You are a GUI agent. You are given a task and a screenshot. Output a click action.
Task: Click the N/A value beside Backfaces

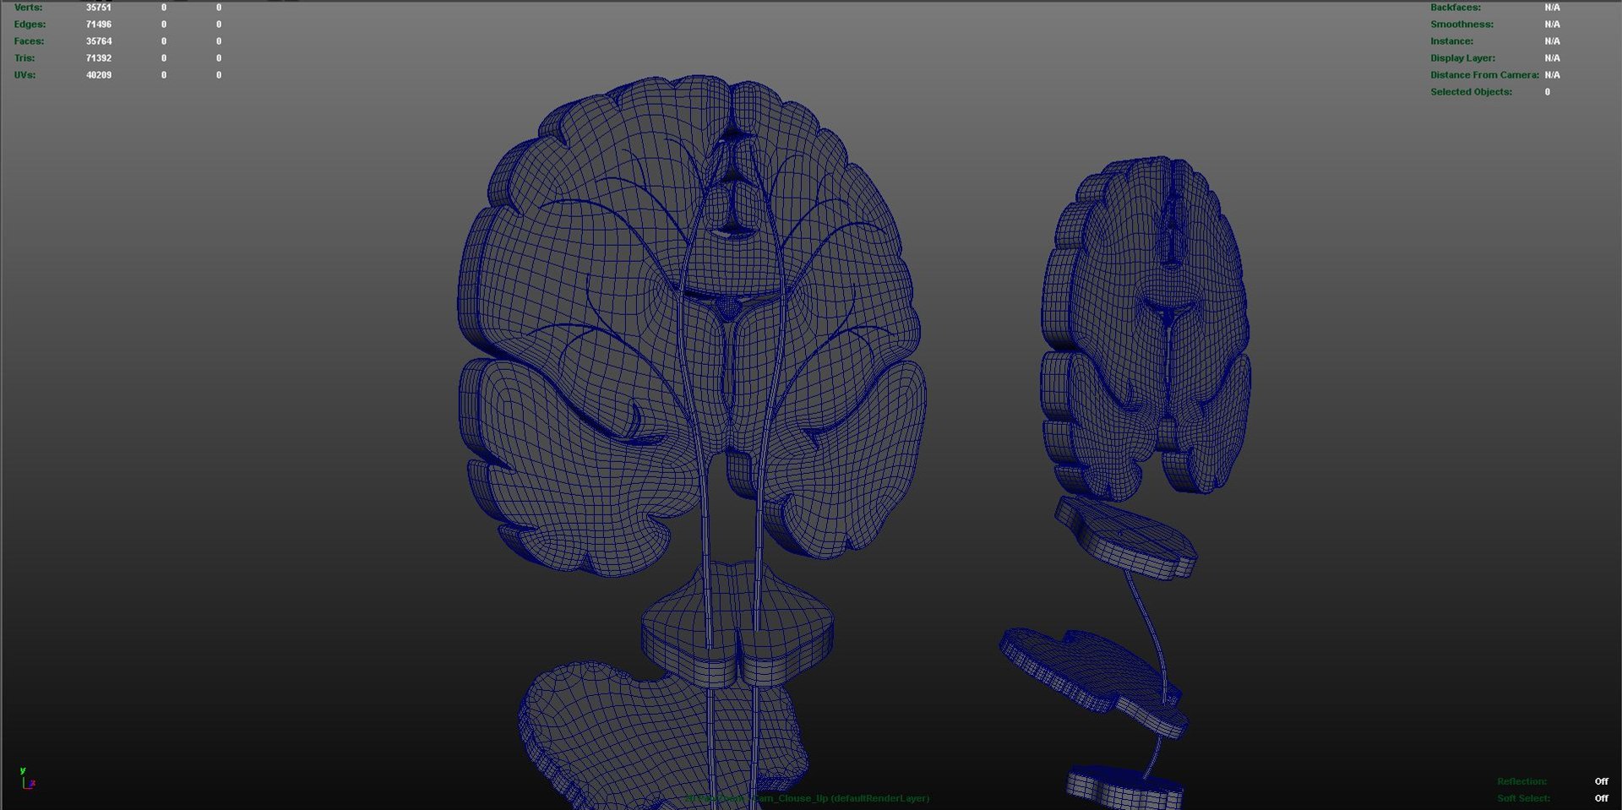pos(1552,8)
